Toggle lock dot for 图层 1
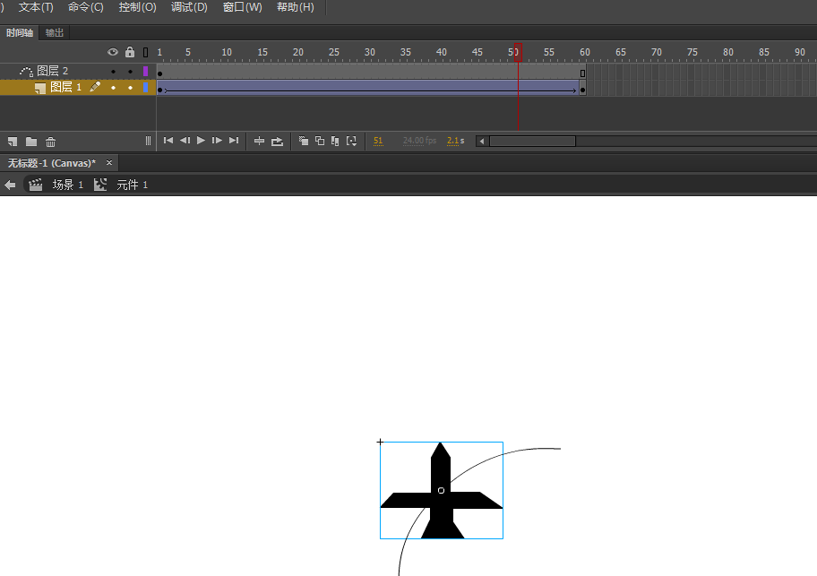Image resolution: width=817 pixels, height=576 pixels. coord(130,88)
